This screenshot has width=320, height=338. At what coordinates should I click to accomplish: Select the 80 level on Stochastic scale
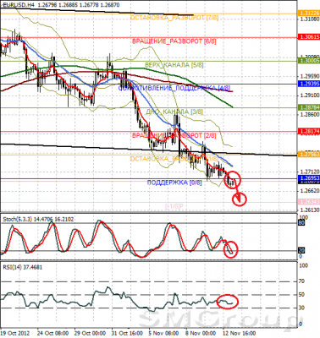pyautogui.click(x=301, y=223)
